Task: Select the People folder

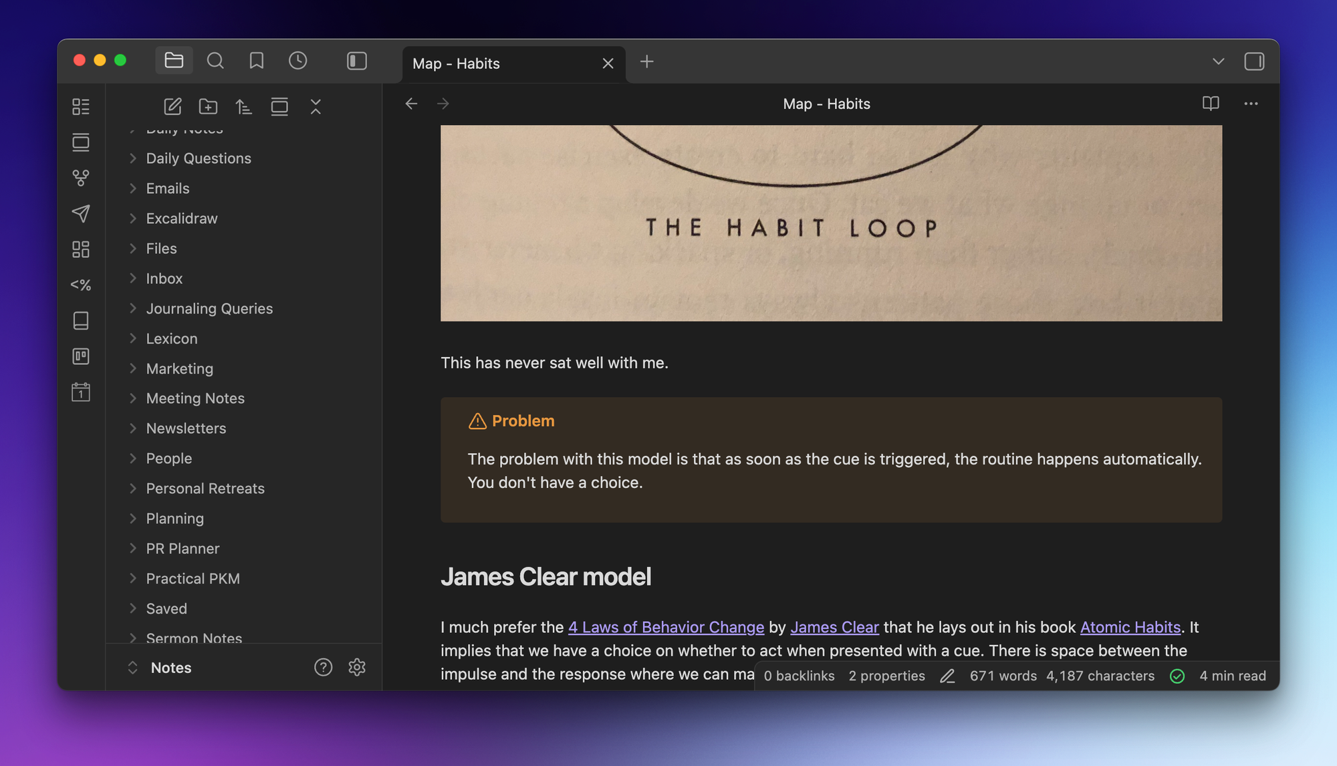Action: pos(169,459)
